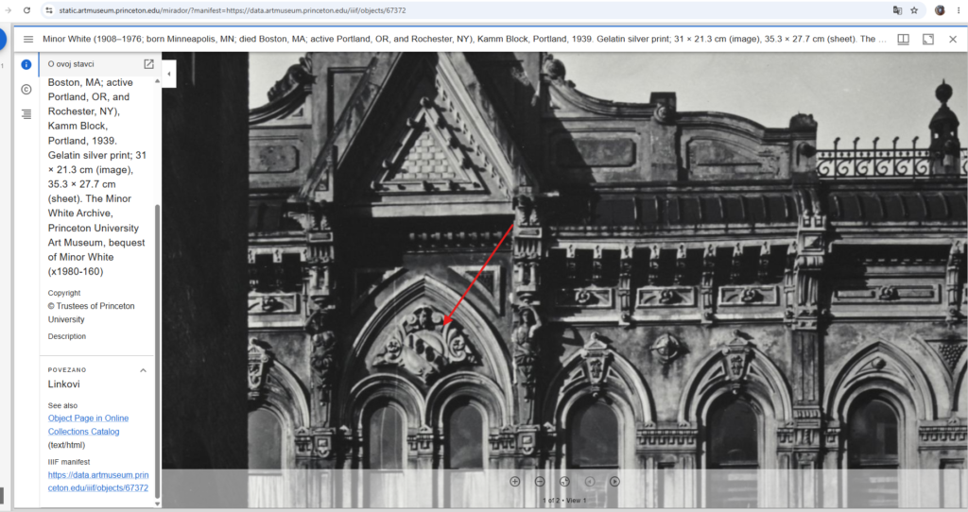The width and height of the screenshot is (968, 512).
Task: Click the 'IIIF manifest' label
Action: 69,462
